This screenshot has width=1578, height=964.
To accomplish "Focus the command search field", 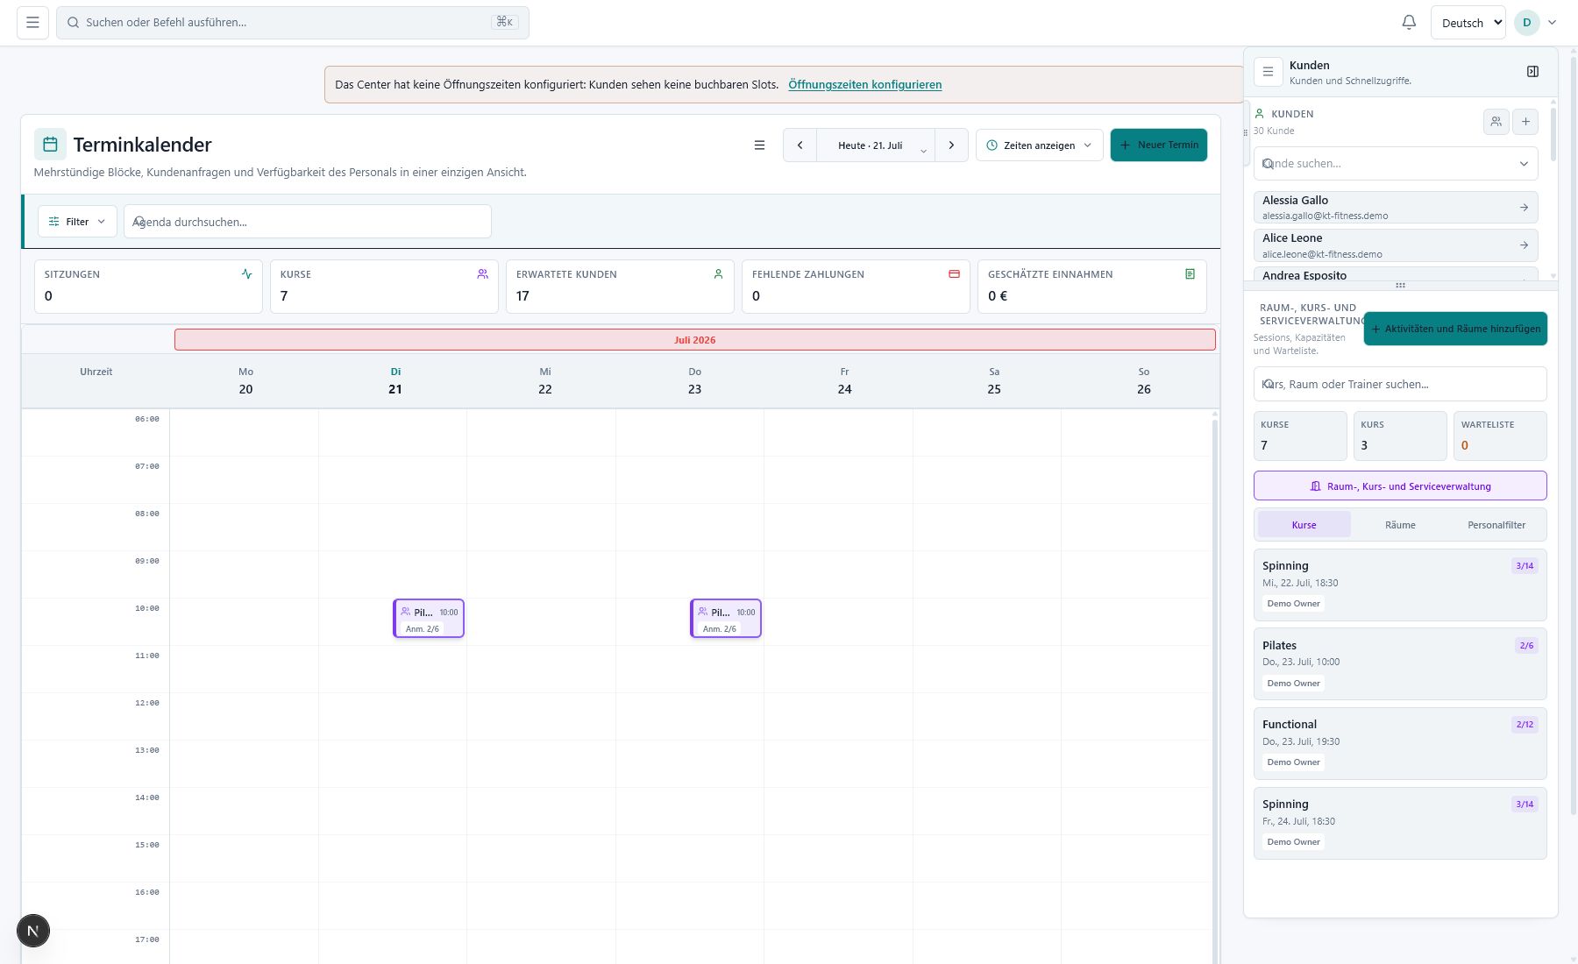I will click(293, 23).
